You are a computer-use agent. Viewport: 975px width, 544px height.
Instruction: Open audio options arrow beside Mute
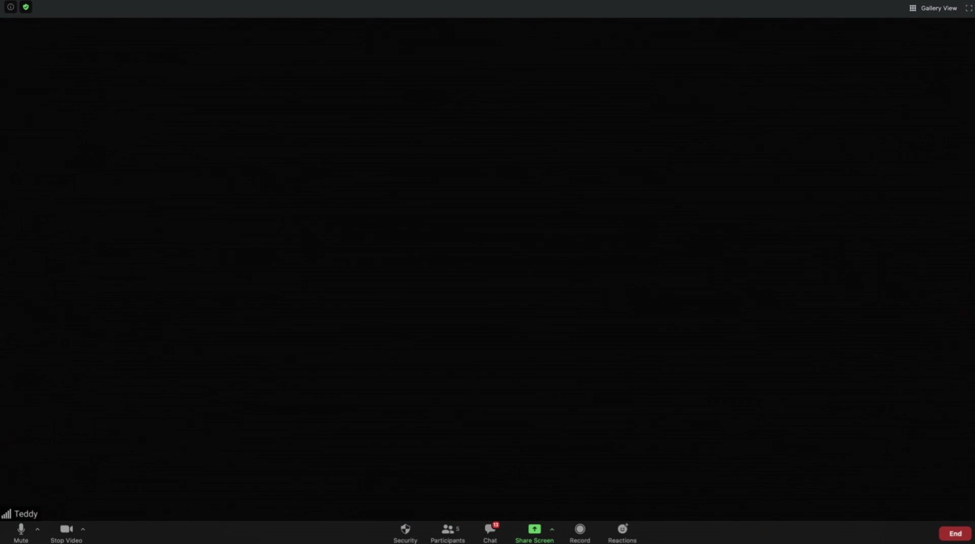[x=38, y=529]
